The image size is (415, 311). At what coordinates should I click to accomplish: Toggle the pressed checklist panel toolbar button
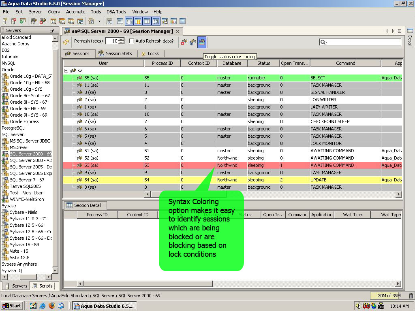coord(156,21)
